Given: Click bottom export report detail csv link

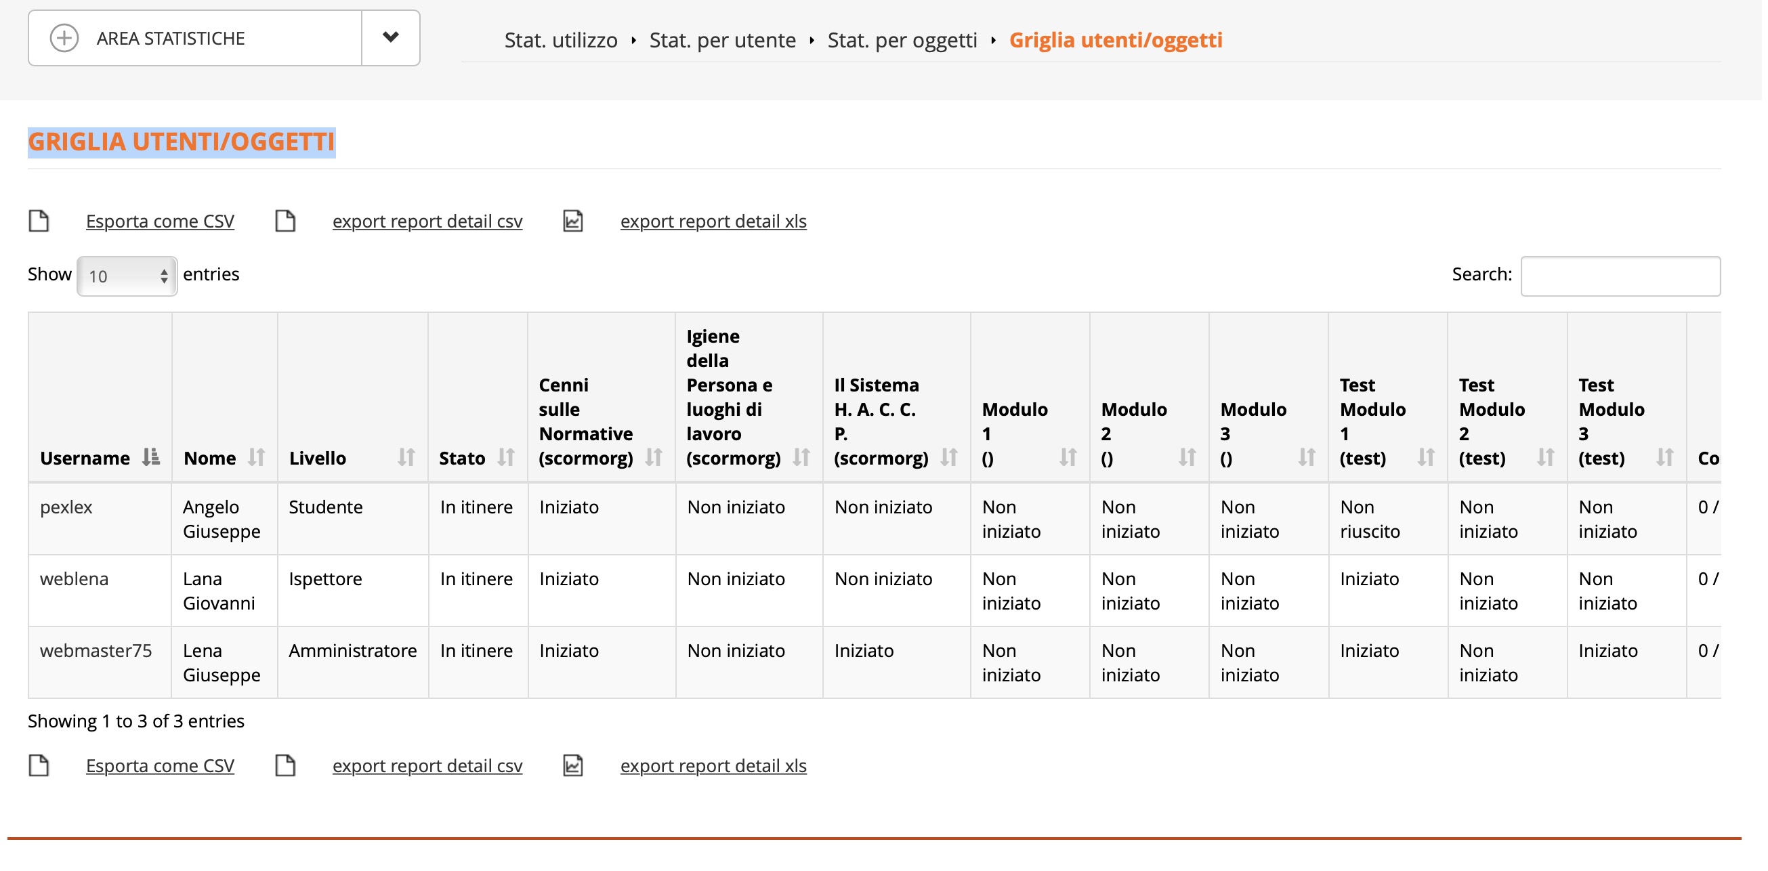Looking at the screenshot, I should [x=427, y=765].
